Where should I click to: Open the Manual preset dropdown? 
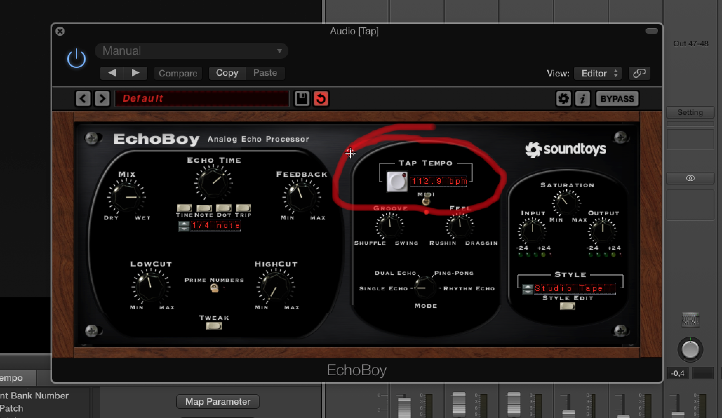point(192,51)
